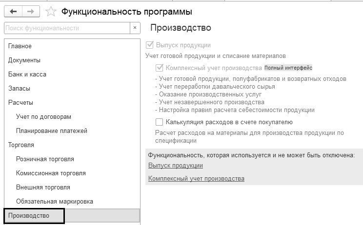363x225 pixels.
Task: Toggle the Выпуск продукции checkbox
Action: [x=150, y=45]
